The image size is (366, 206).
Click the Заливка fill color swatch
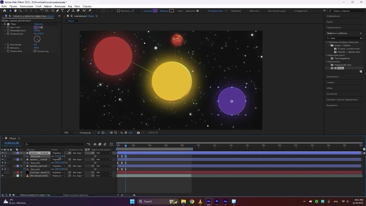(x=155, y=11)
